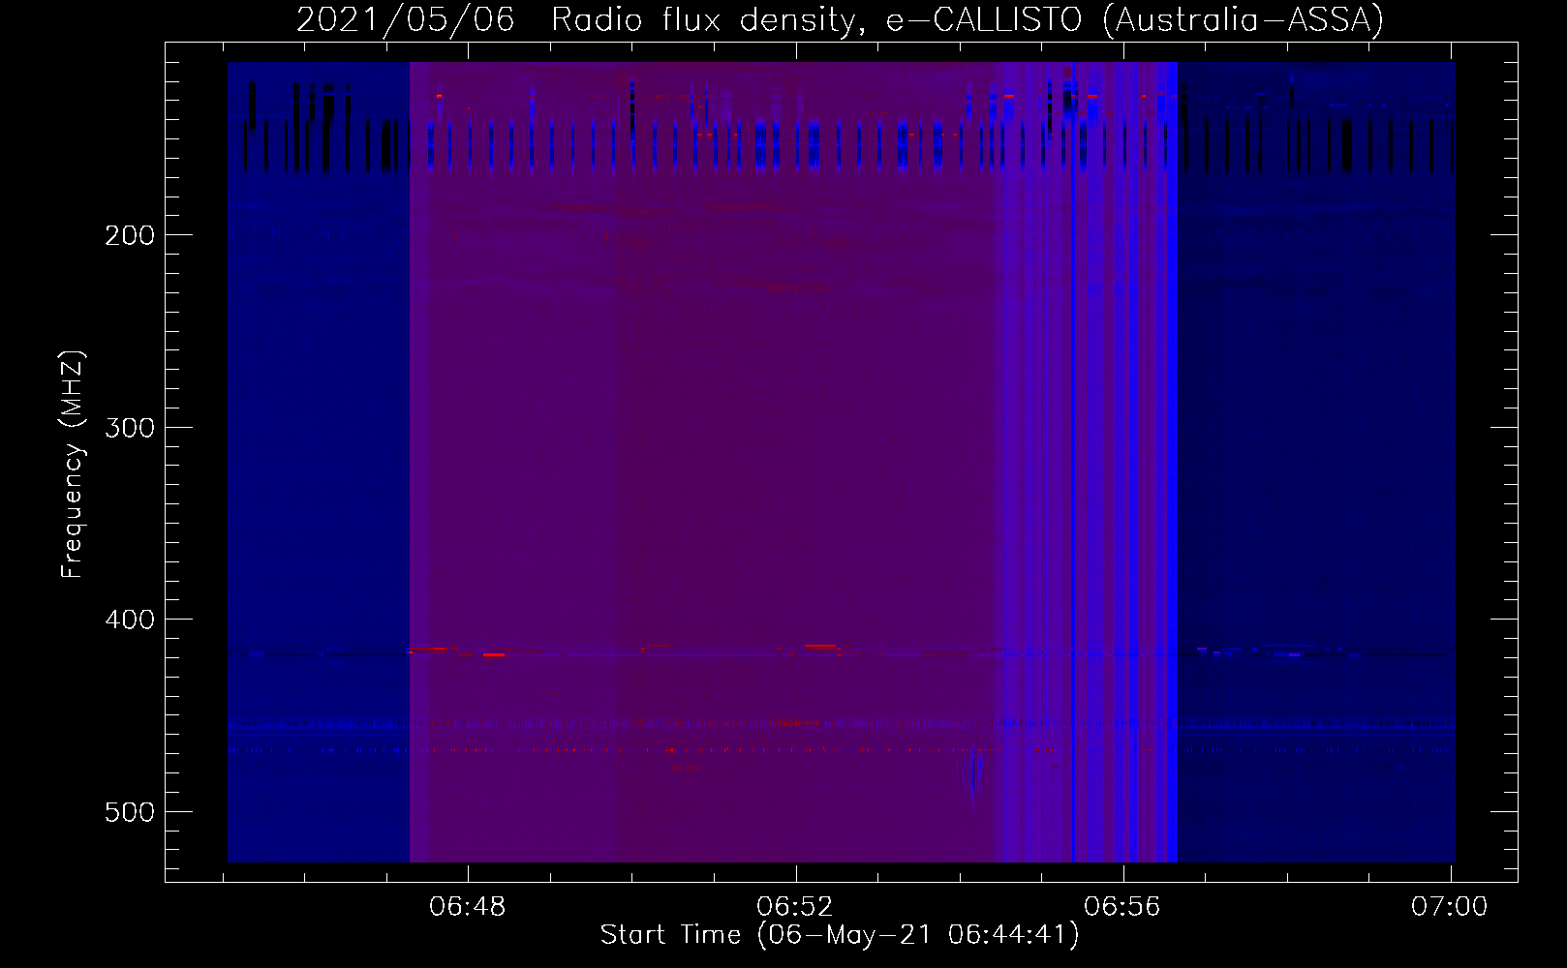Click the 07:00 time tick label
Image resolution: width=1567 pixels, height=968 pixels.
pyautogui.click(x=1450, y=907)
